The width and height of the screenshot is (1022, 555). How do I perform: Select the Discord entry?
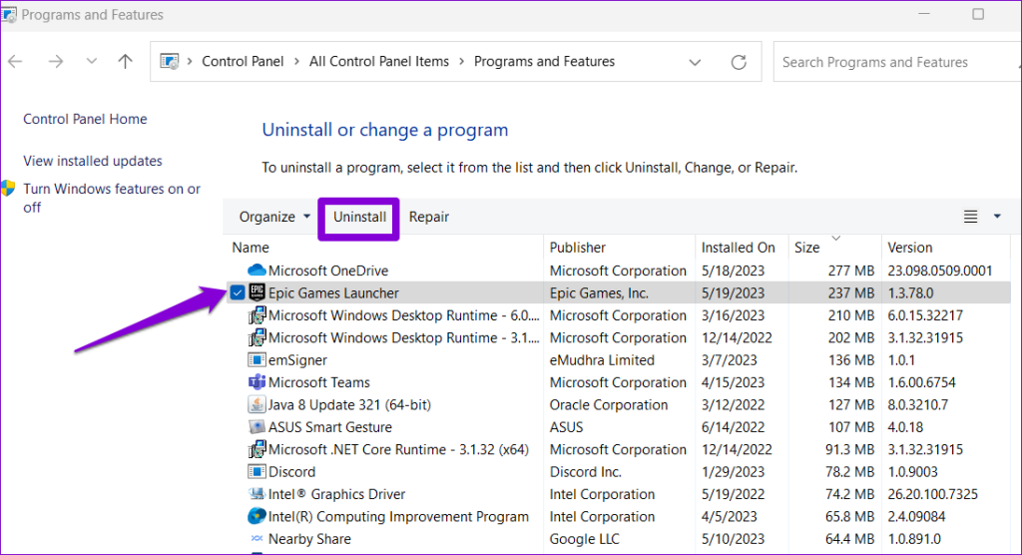pos(292,471)
